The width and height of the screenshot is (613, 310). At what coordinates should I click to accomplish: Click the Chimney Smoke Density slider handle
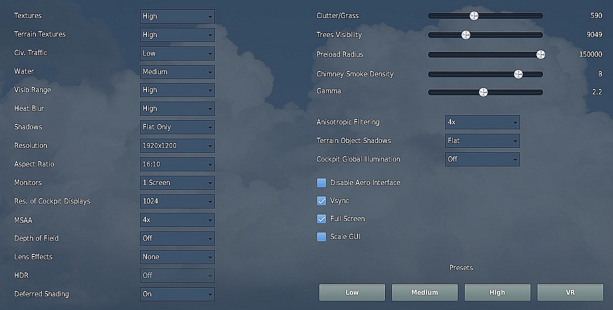518,74
